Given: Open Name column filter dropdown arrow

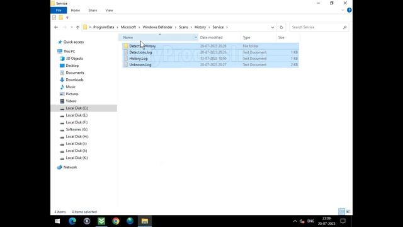Looking at the screenshot, I should click(196, 38).
